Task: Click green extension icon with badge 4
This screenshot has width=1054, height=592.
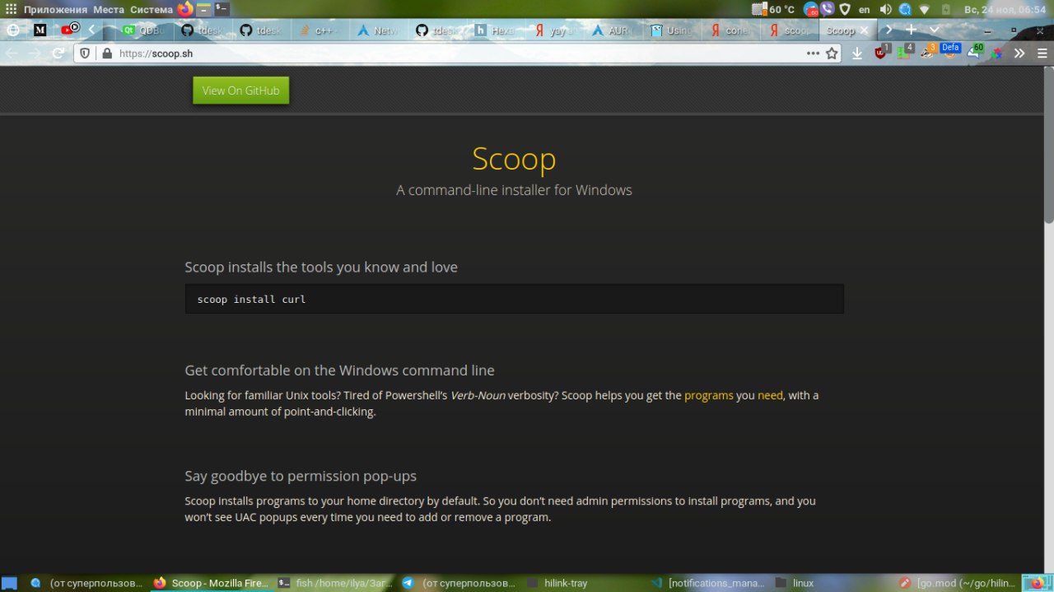Action: (905, 52)
